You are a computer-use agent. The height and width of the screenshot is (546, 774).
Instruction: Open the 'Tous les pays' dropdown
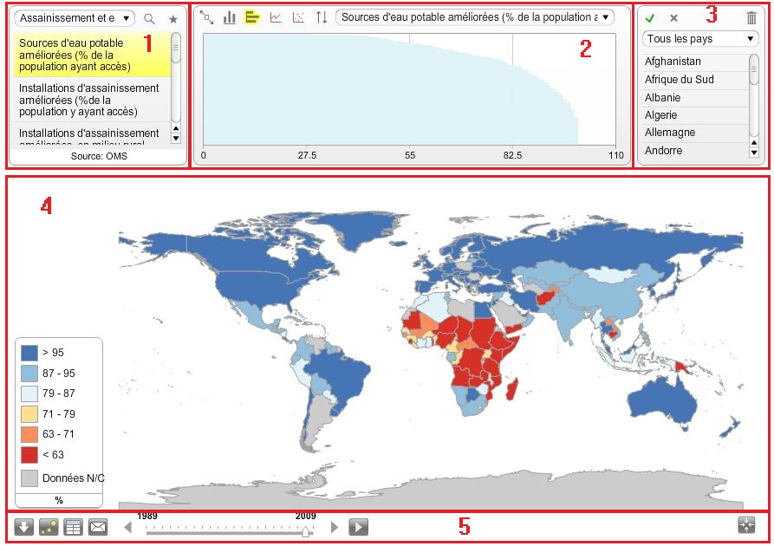click(x=700, y=39)
